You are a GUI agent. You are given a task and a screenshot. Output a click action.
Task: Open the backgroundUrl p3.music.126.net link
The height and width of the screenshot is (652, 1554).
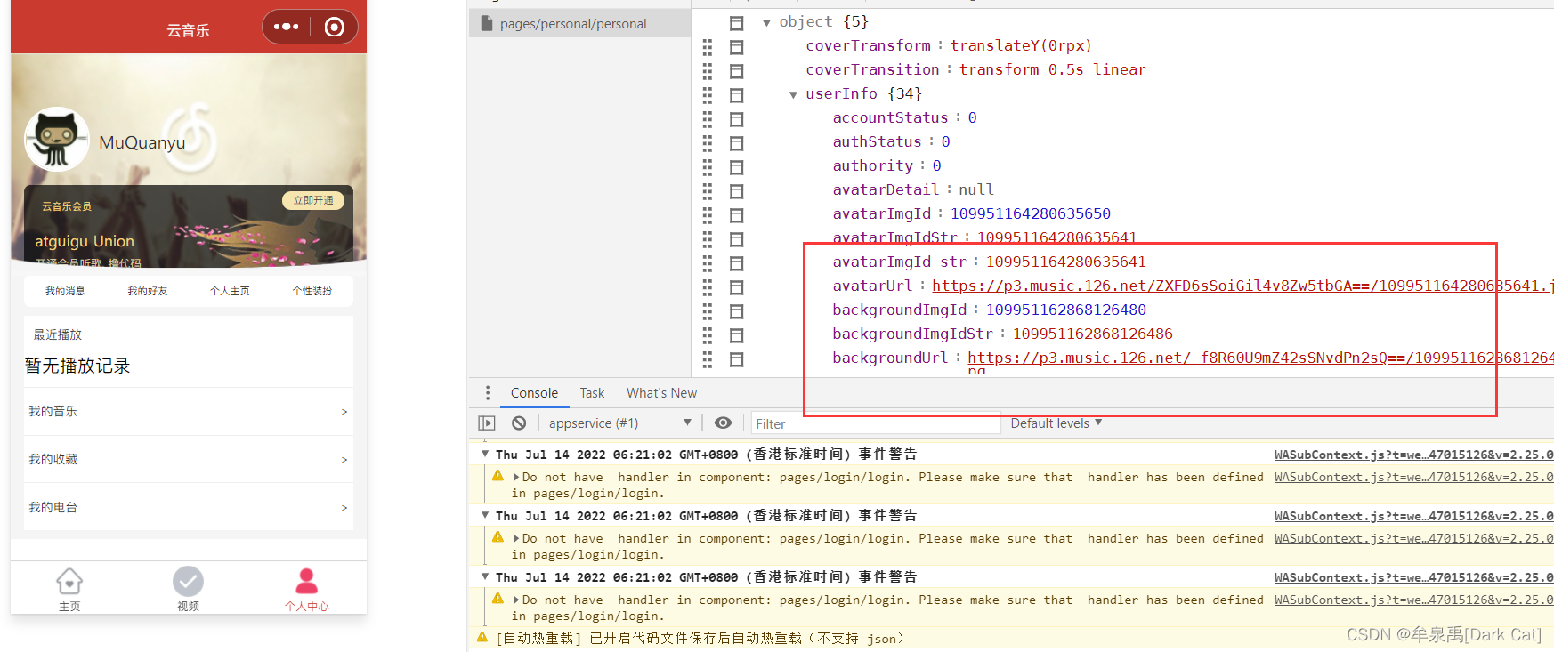[1260, 358]
